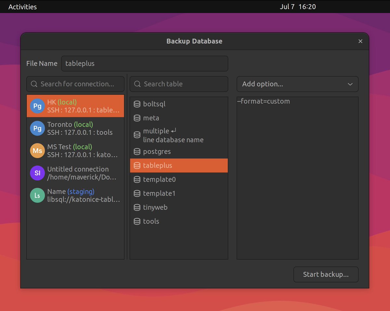Select the tinyweb database
This screenshot has height=311, width=390.
pos(179,207)
